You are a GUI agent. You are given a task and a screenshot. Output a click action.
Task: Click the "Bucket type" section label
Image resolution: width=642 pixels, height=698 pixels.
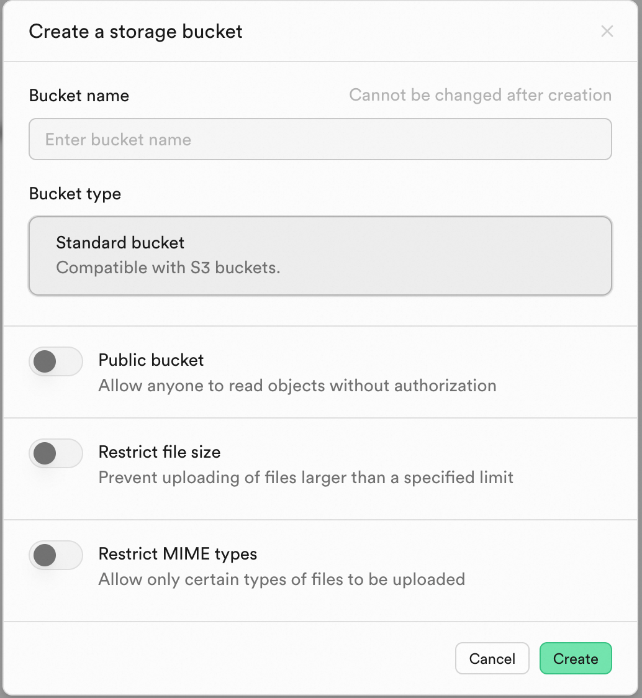tap(75, 194)
